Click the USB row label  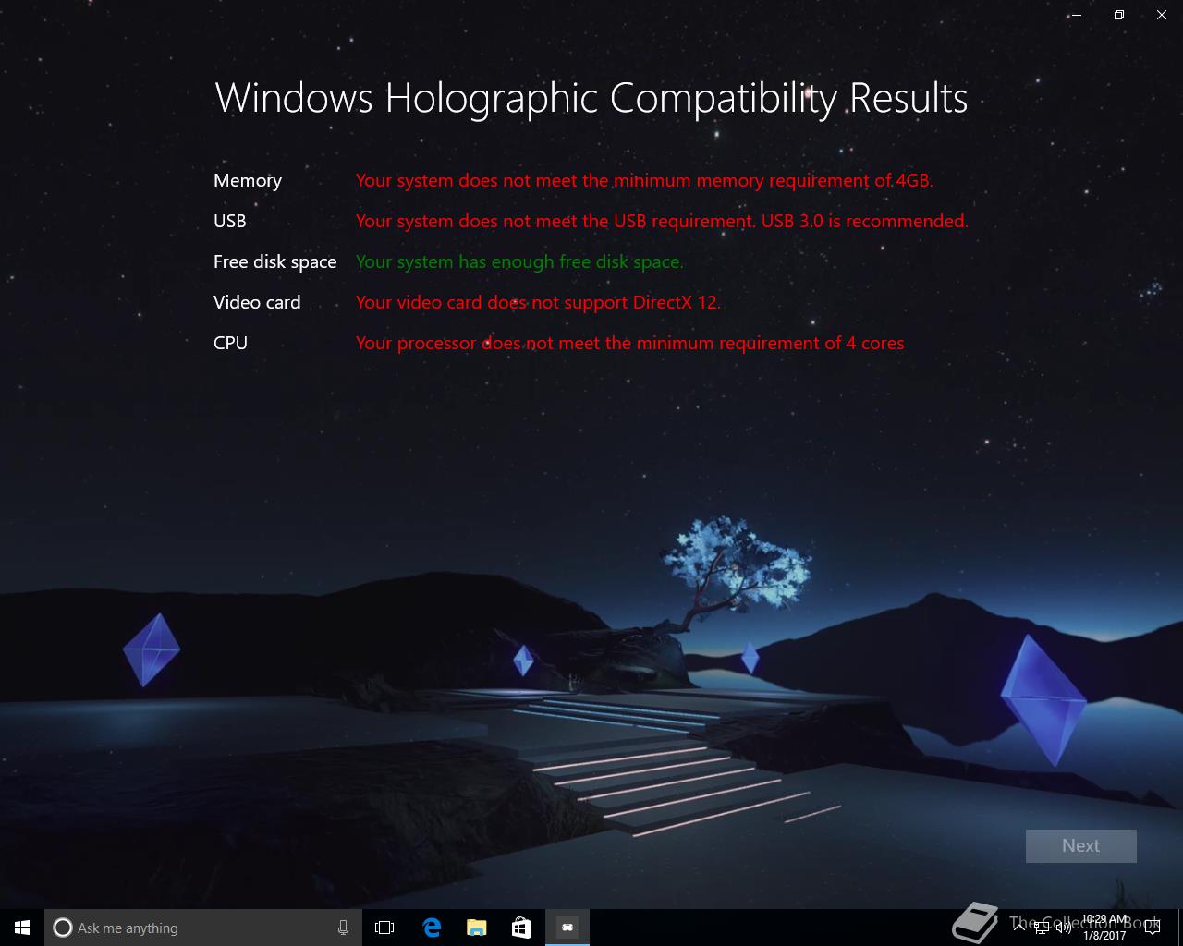tap(230, 221)
